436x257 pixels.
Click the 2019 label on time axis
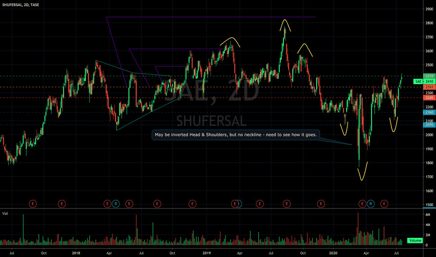pyautogui.click(x=207, y=253)
